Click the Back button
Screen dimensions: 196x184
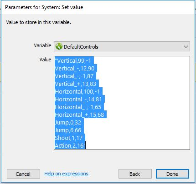[135, 174]
